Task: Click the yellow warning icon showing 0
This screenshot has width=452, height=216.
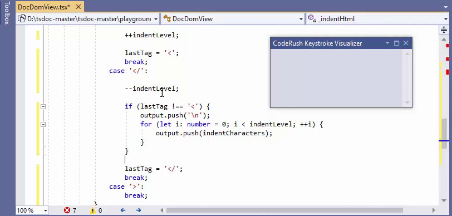Action: point(92,210)
